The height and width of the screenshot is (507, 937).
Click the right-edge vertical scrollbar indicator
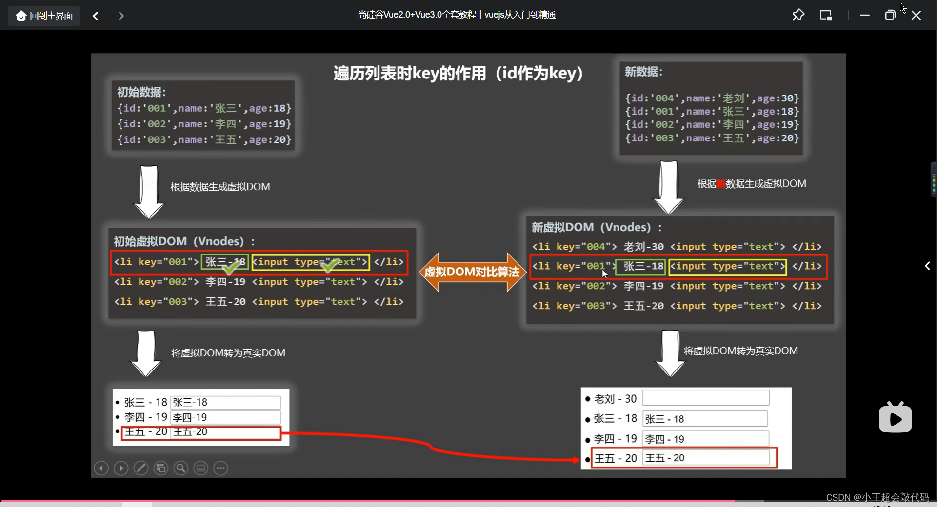(x=934, y=180)
